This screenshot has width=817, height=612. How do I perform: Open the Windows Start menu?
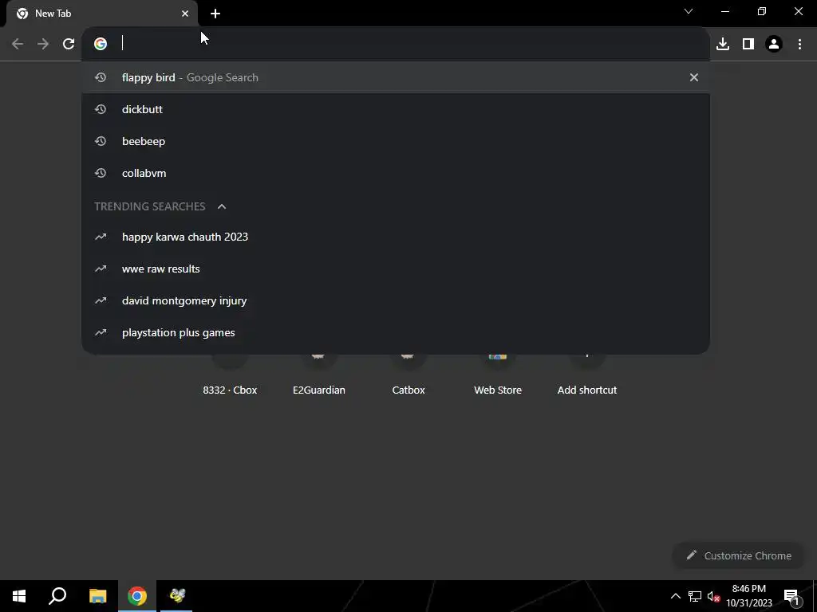click(19, 596)
